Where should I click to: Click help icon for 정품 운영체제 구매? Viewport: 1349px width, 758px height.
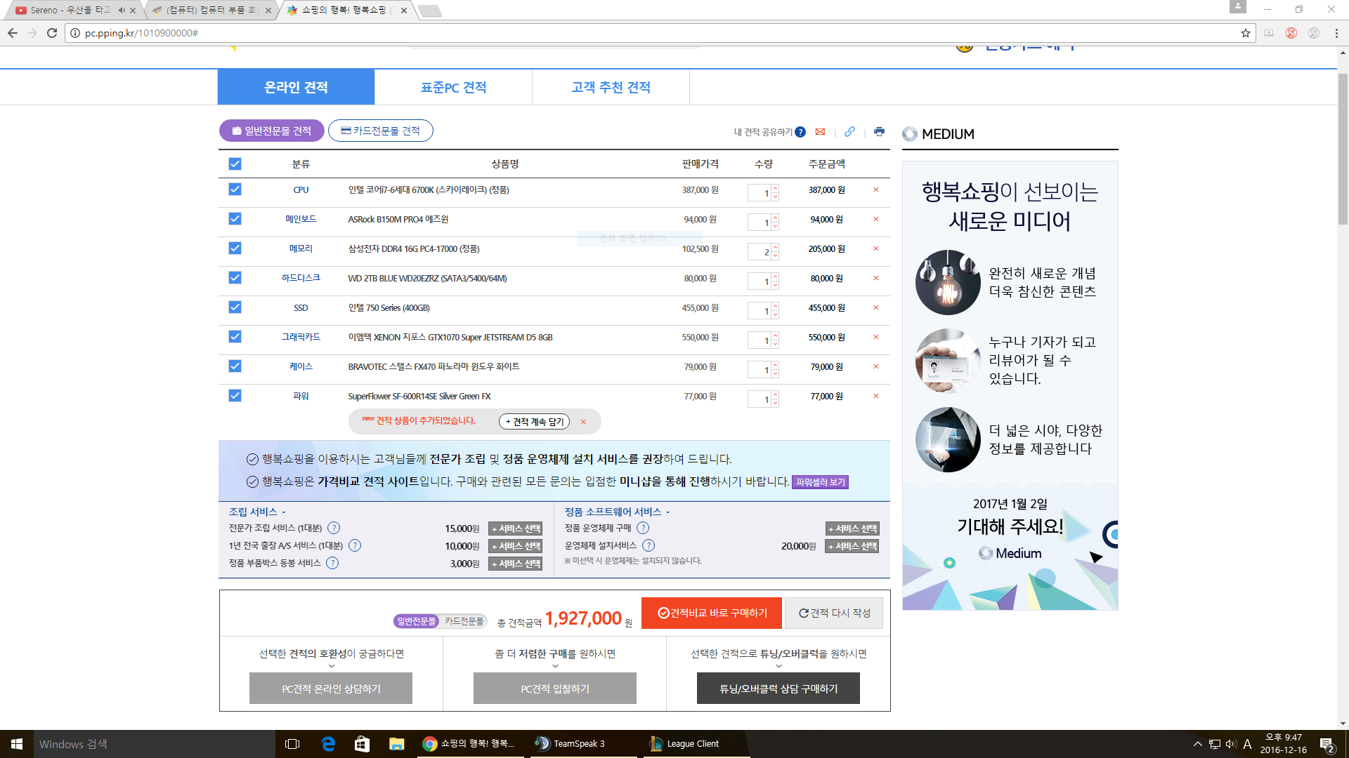click(x=643, y=528)
